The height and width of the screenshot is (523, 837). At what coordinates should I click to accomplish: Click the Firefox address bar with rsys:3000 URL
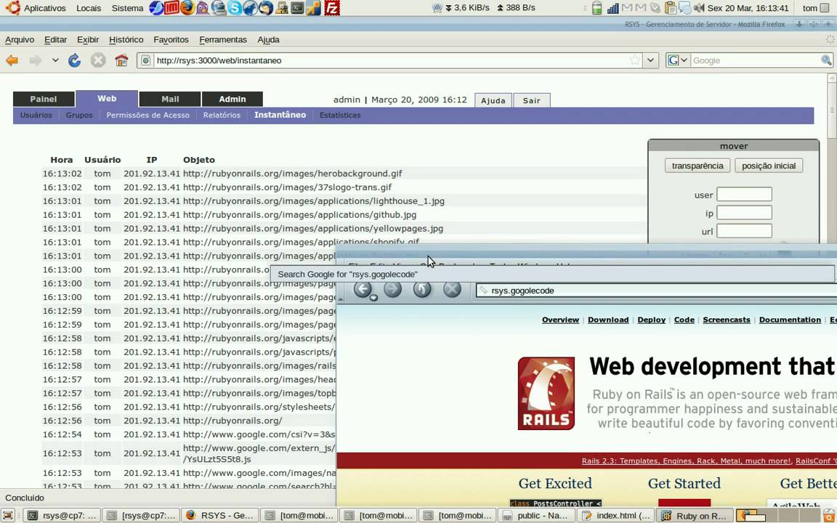pos(389,60)
